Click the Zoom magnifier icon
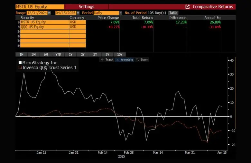Image resolution: width=251 pixels, height=163 pixels. tap(137, 60)
